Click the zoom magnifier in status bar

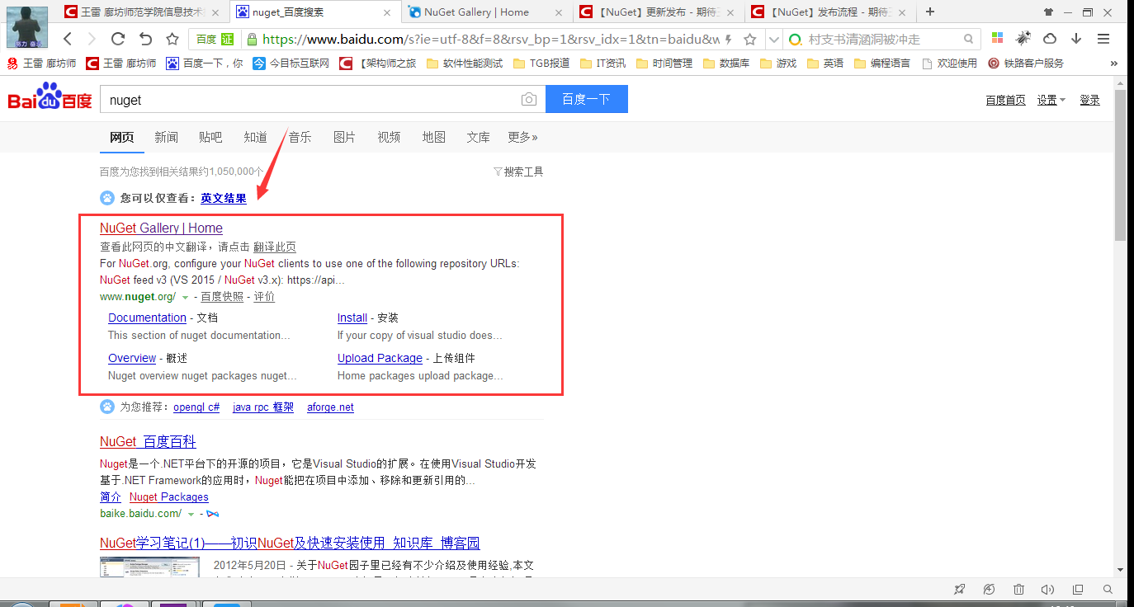pos(1108,590)
